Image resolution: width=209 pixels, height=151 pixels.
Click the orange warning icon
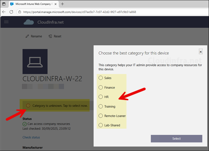(28, 106)
